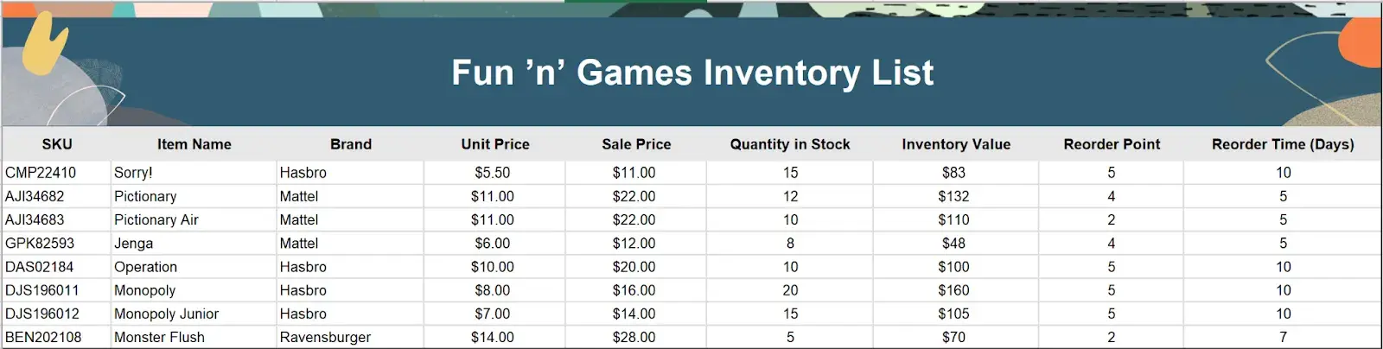Select the Reorder Point header cell
The width and height of the screenshot is (1383, 349).
tap(1112, 144)
